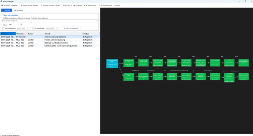Screen dimensions: 253x136
Task: Select the Sitzung node leading to the Budleiter step
Action: click(x=129, y=77)
